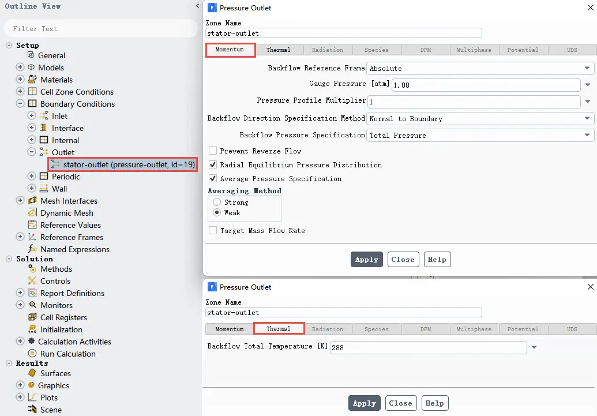Click the Run Calculation icon

[x=33, y=354]
